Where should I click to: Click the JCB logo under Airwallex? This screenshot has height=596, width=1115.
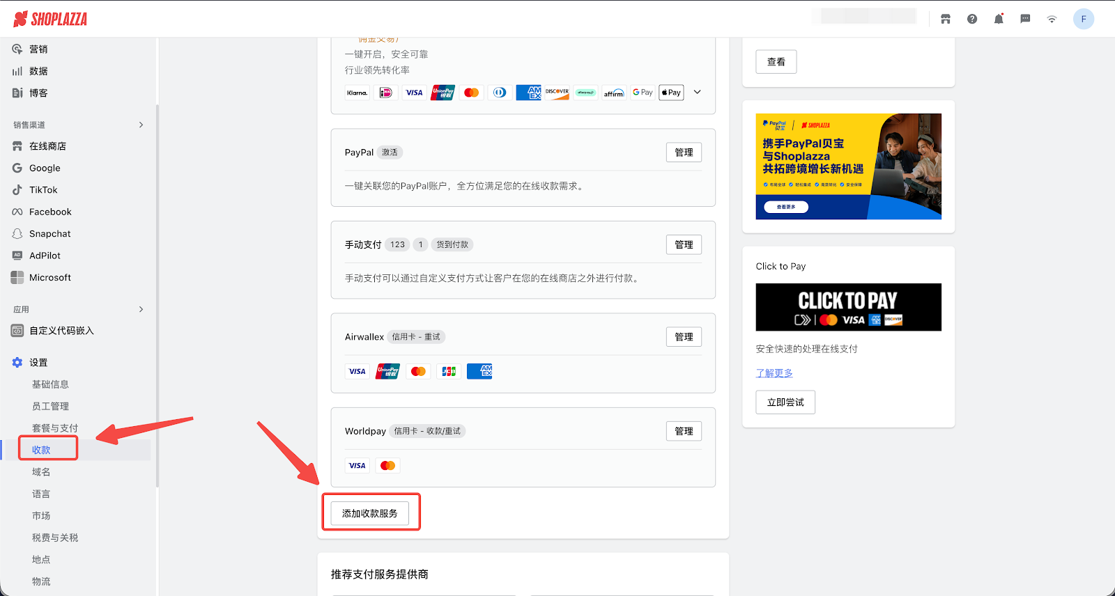point(449,371)
